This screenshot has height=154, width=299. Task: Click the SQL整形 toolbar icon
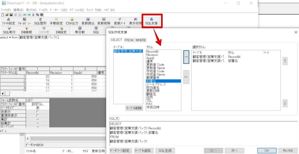(40, 21)
